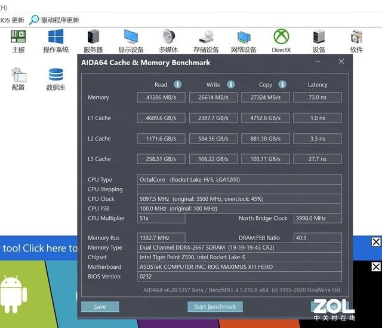Click the Save button
Viewport: 382px width, 328px height.
coord(100,306)
